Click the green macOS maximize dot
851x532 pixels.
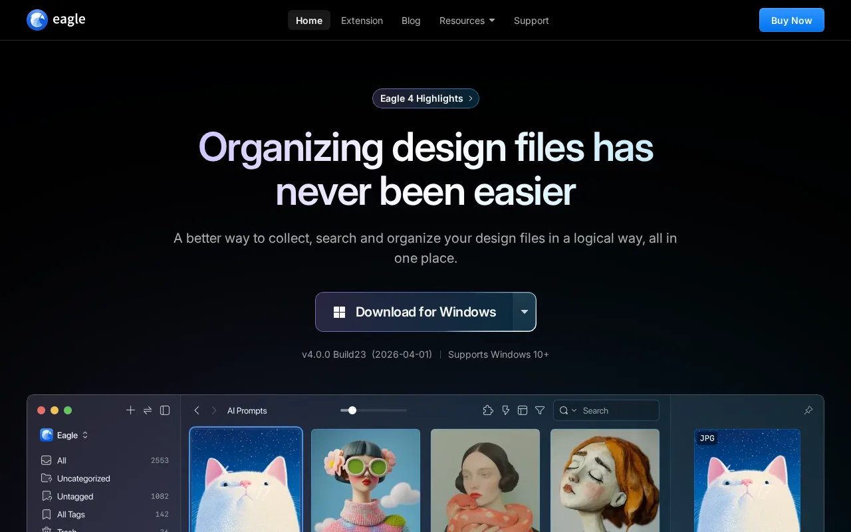[68, 410]
